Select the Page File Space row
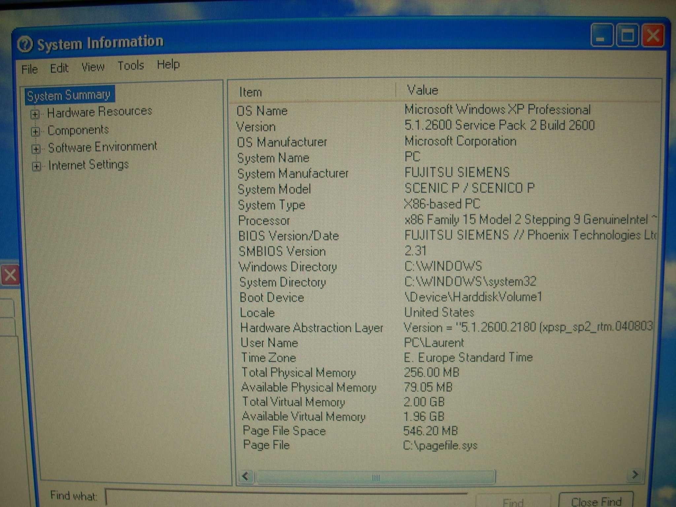Image resolution: width=676 pixels, height=507 pixels. pos(445,431)
